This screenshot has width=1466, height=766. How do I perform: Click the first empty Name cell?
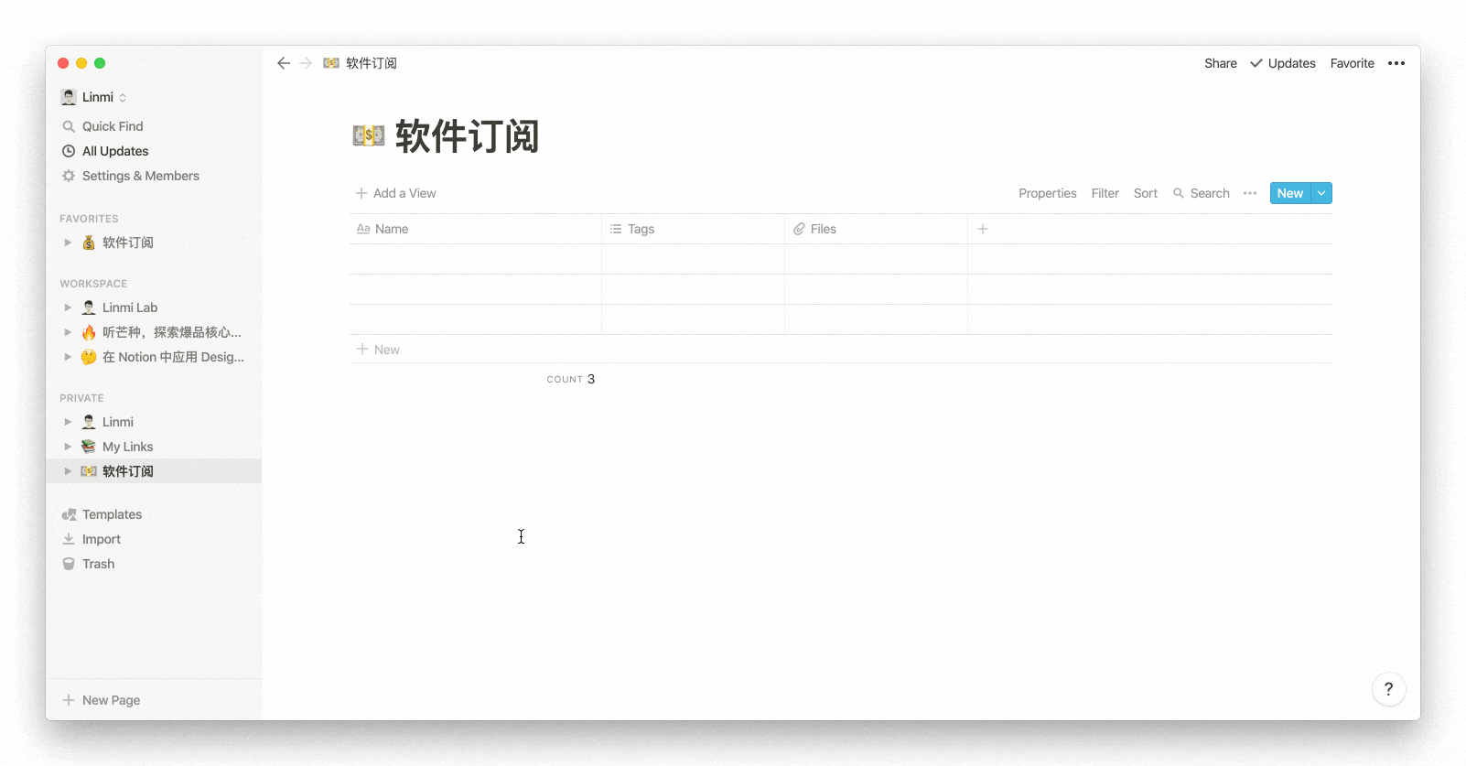pos(475,259)
